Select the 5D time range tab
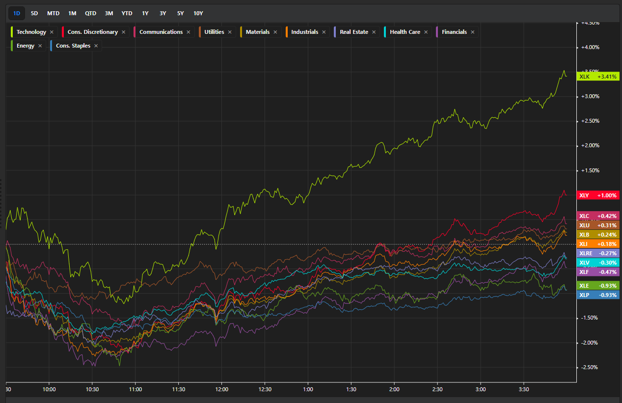The height and width of the screenshot is (403, 622). click(x=34, y=13)
